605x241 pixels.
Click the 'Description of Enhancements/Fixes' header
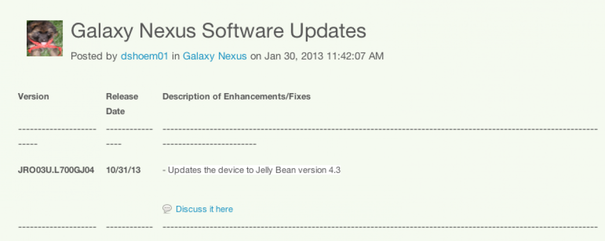coord(236,97)
